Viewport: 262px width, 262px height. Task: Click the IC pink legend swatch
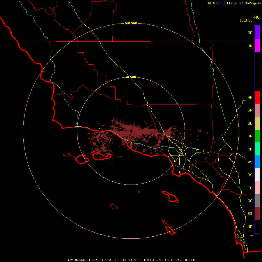[257, 188]
